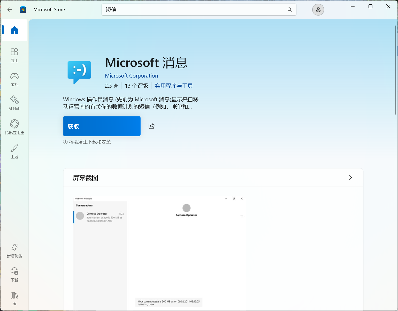Click the app description text
398x311 pixels.
point(131,103)
